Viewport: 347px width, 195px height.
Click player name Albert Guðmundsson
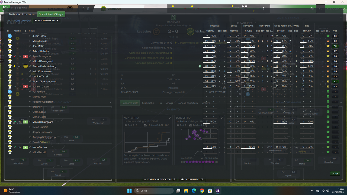click(44, 82)
